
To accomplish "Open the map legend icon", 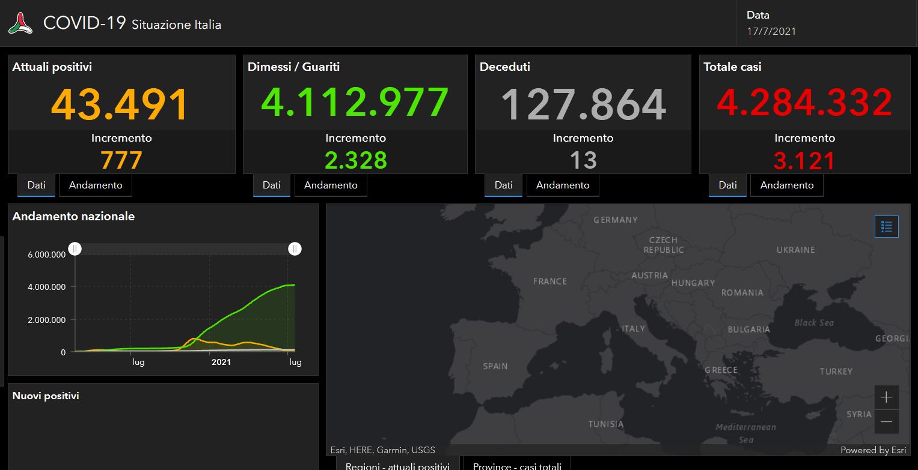I will (x=886, y=226).
